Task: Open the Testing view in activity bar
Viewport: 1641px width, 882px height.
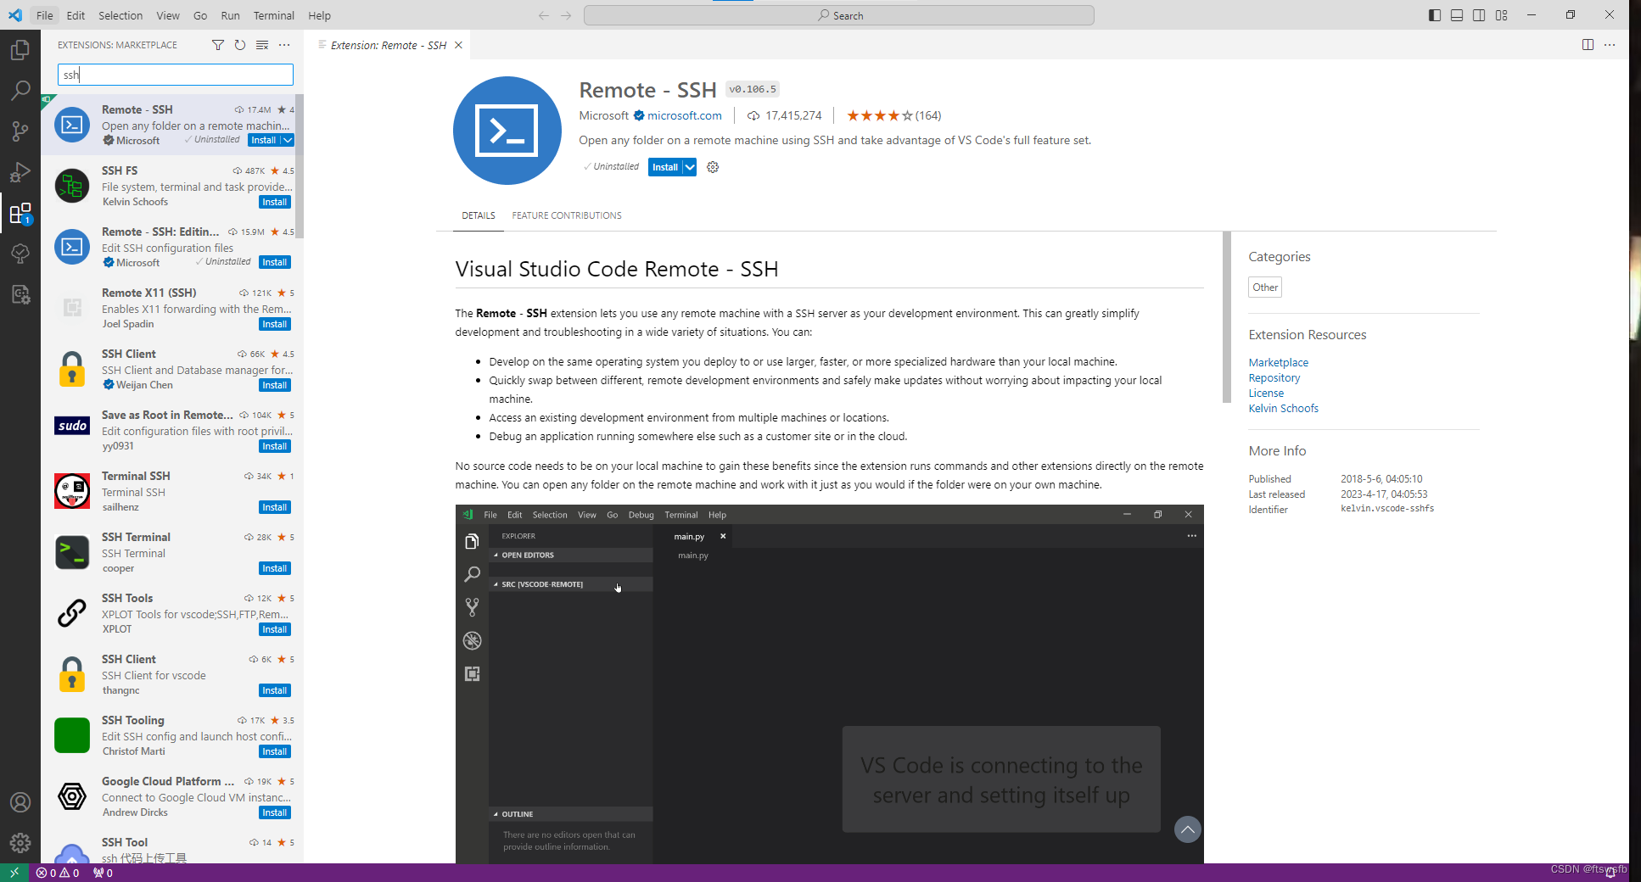Action: click(20, 253)
